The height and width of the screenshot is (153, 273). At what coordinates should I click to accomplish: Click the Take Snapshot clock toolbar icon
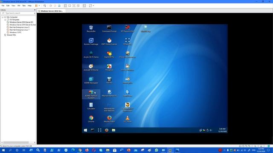(51, 6)
